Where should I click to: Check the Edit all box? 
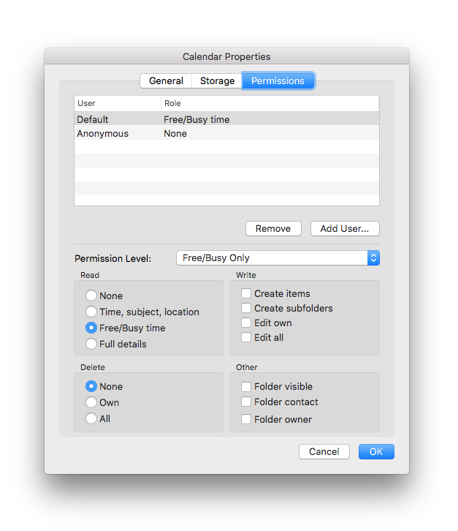tap(246, 337)
